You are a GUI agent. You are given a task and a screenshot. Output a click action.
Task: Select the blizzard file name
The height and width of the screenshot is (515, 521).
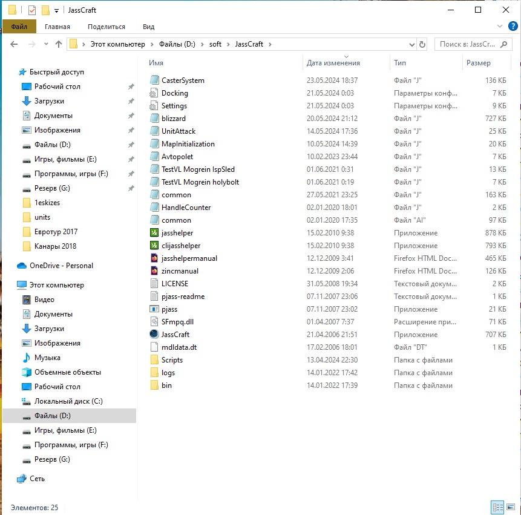point(174,118)
